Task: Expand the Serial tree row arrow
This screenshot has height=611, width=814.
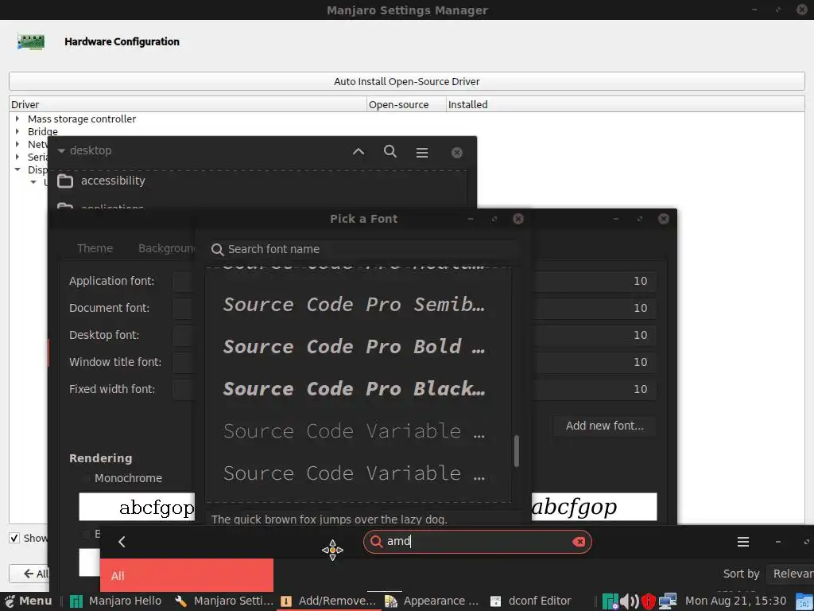Action: (17, 157)
